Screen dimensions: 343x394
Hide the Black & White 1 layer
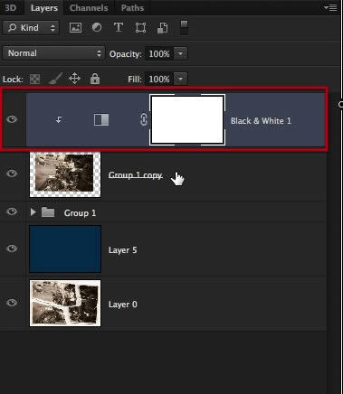12,119
